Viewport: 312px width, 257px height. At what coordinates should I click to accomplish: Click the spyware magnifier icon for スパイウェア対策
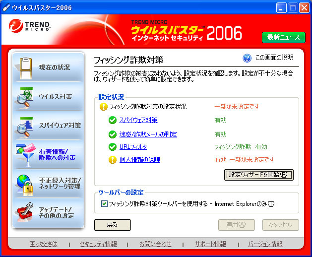[x=25, y=127]
